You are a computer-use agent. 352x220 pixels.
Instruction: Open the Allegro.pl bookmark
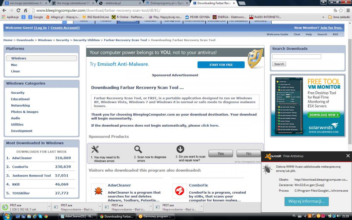click(63, 17)
